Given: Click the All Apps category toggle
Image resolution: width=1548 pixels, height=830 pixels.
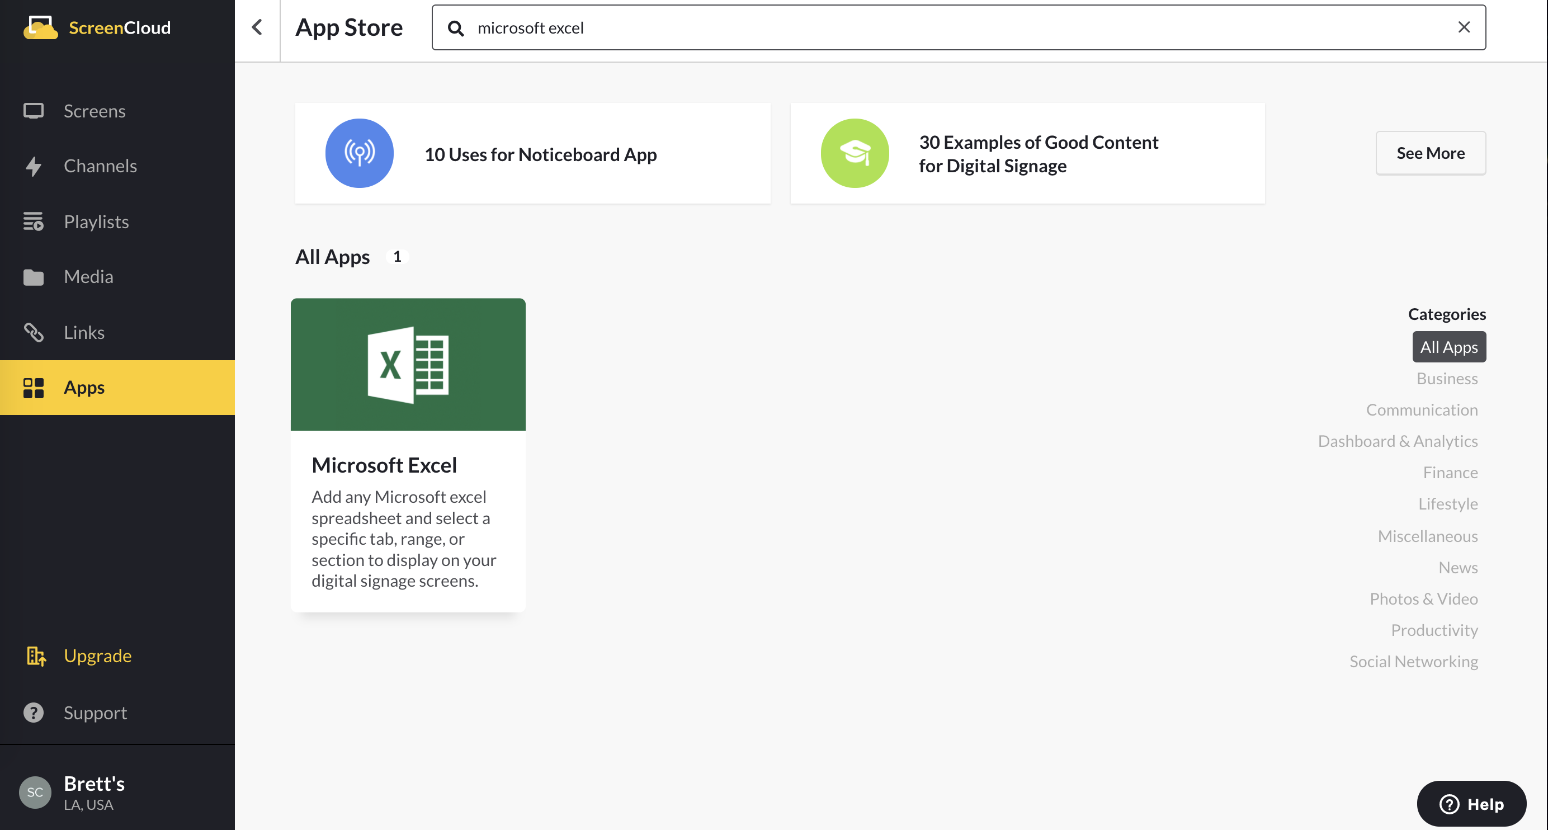Looking at the screenshot, I should click(x=1448, y=347).
